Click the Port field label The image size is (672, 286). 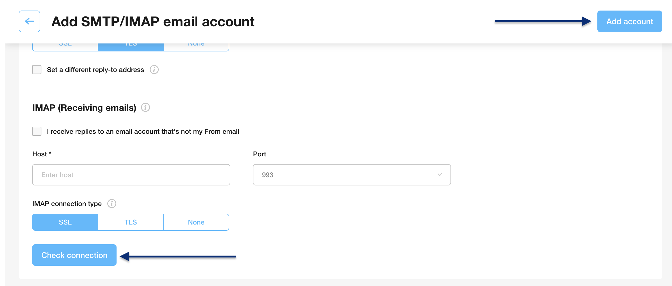(259, 154)
